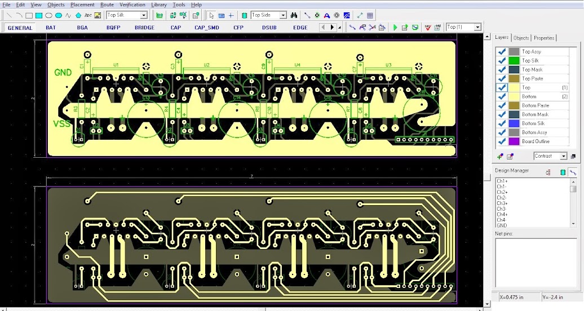Select the measure dimension tool
Viewport: 584px width, 311px height.
pos(360,15)
